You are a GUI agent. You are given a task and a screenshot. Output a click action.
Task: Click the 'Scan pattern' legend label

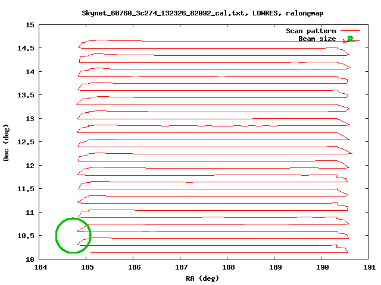[x=311, y=31]
